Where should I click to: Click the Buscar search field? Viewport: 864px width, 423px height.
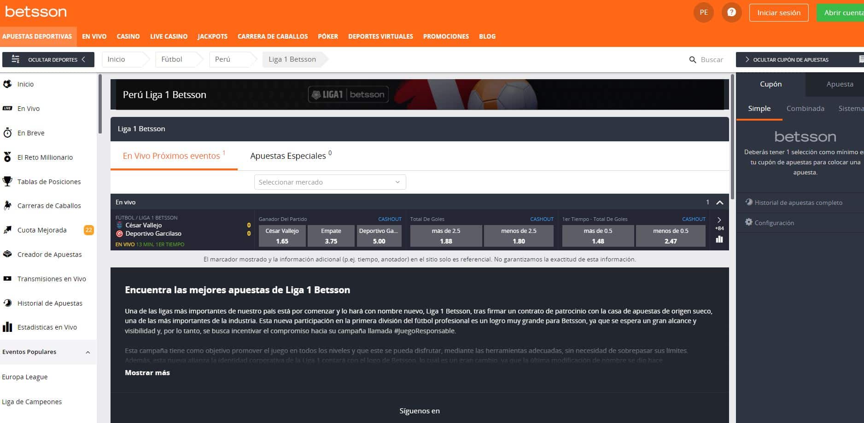(712, 60)
